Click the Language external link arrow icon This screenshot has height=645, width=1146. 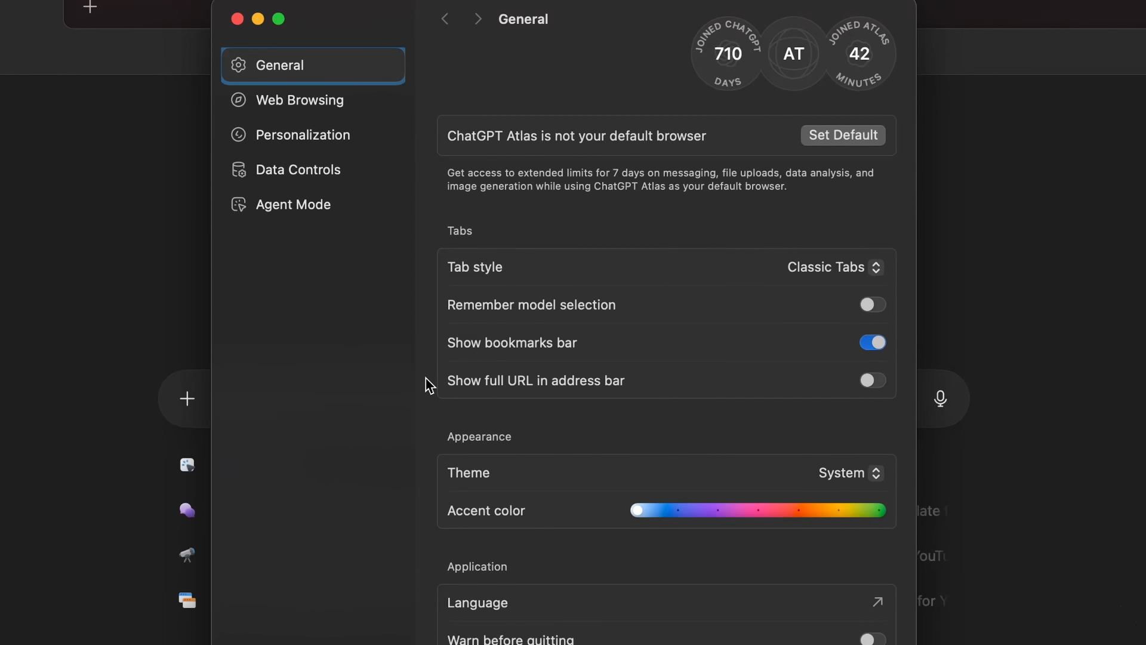tap(877, 602)
